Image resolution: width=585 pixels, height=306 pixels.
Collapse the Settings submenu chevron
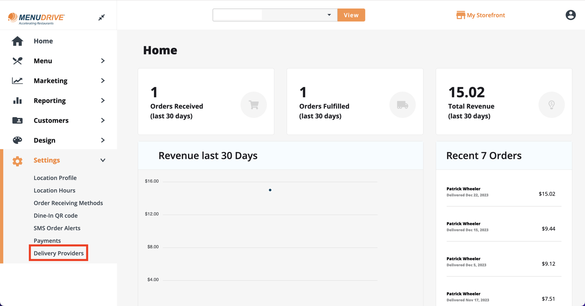click(x=102, y=160)
